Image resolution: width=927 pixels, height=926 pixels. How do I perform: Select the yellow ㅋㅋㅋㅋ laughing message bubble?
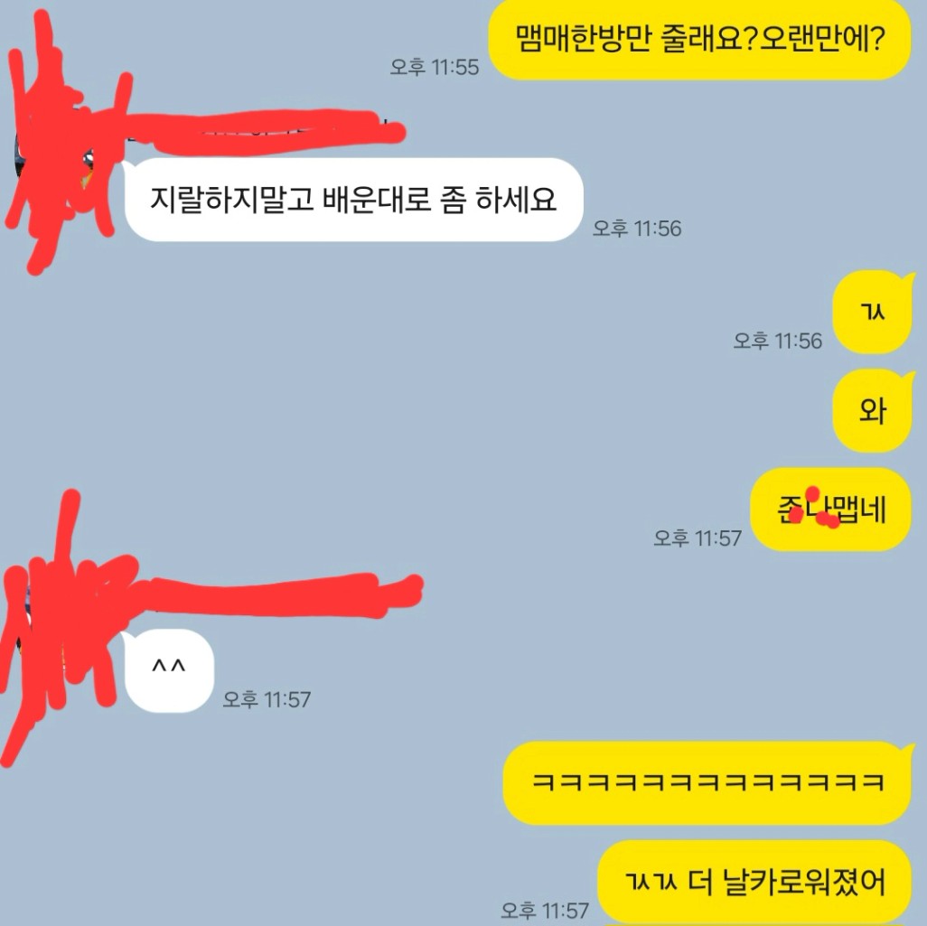tap(707, 783)
